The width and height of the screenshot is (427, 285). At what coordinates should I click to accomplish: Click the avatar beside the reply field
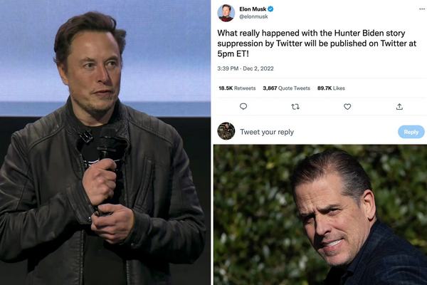click(x=226, y=131)
